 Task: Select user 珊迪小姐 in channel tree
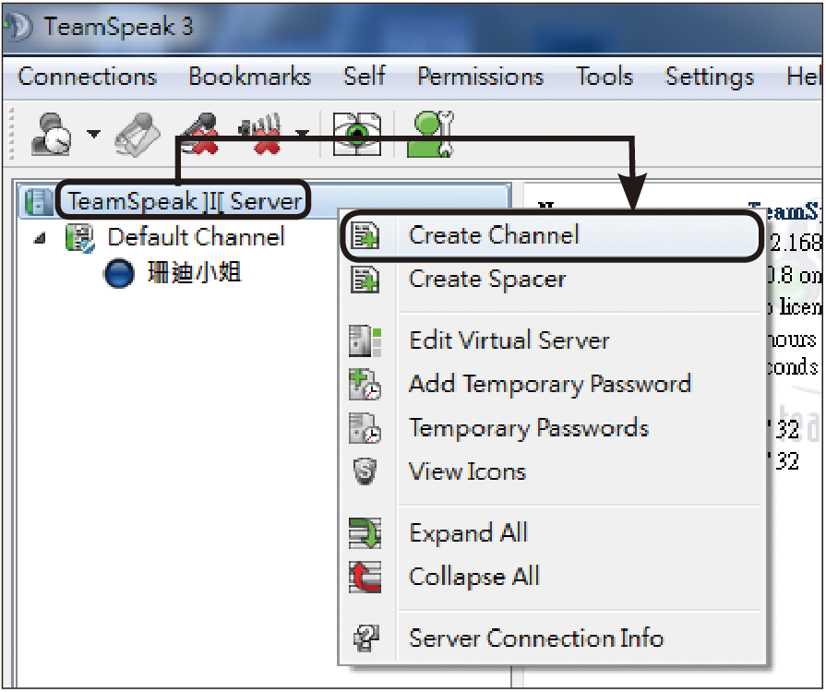(194, 273)
